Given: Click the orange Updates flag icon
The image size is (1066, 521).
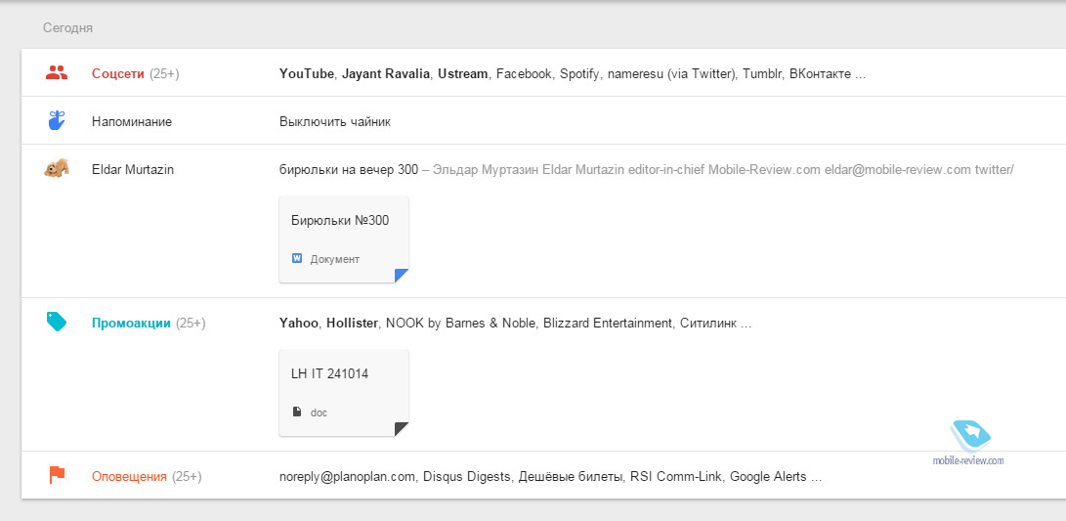Looking at the screenshot, I should click(57, 475).
